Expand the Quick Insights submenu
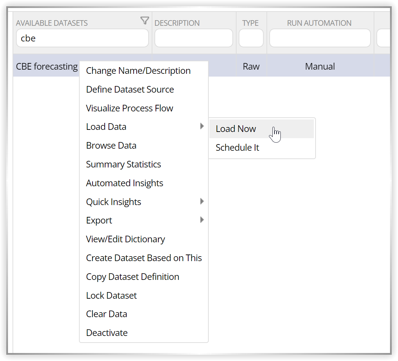Image resolution: width=398 pixels, height=361 pixels. point(144,202)
